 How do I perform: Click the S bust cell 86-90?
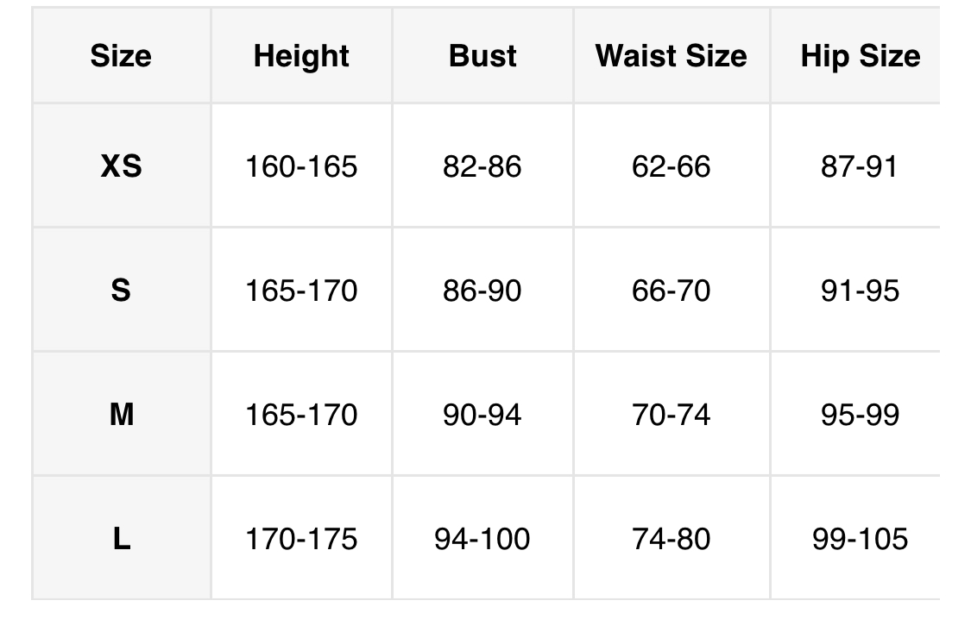click(x=482, y=291)
